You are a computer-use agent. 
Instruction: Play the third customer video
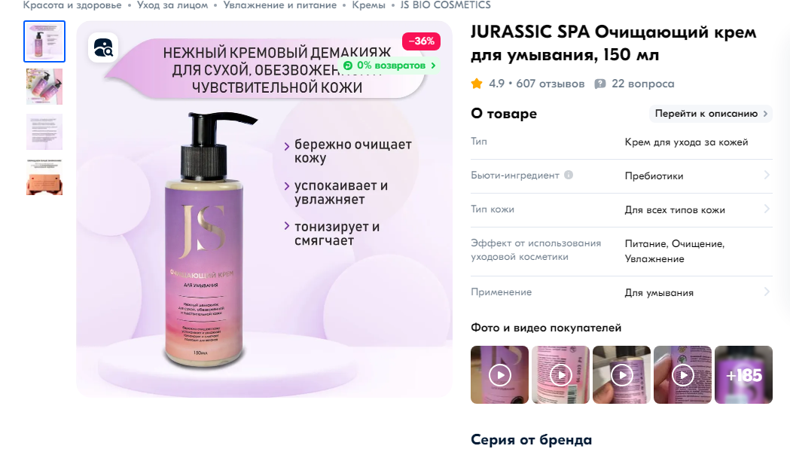tap(622, 375)
